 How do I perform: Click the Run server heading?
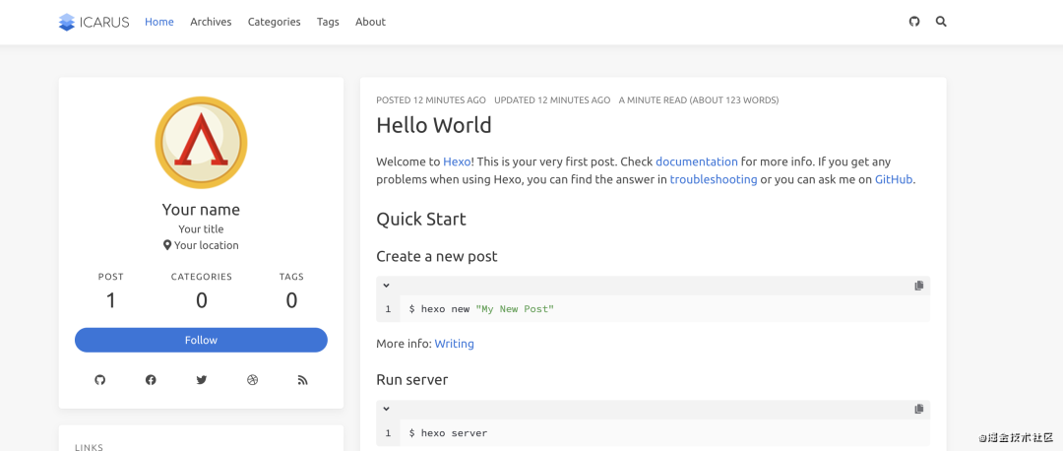pos(412,380)
